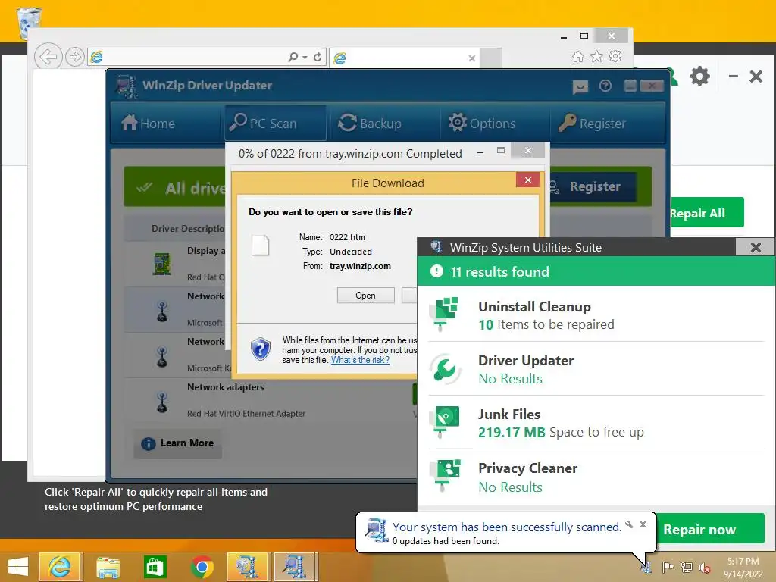Click the Uninstall Cleanup icon

click(445, 313)
